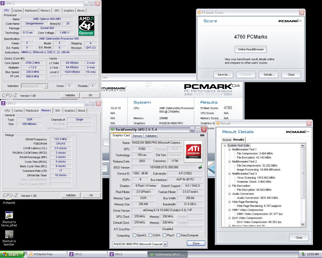Image resolution: width=322 pixels, height=258 pixels.
Task: Click Validate in top CPU-Z window
Action: [70, 95]
